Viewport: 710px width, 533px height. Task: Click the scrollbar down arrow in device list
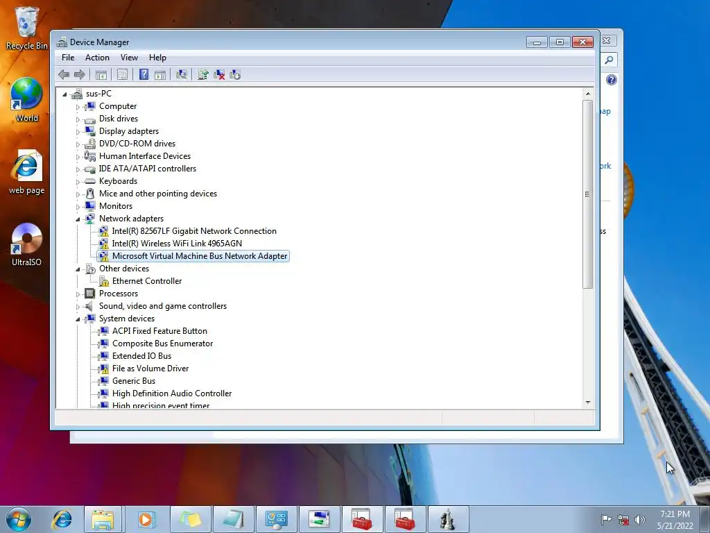coord(588,403)
